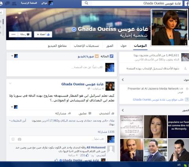Open photo of man in blue tie
The width and height of the screenshot is (189, 167).
[156, 150]
